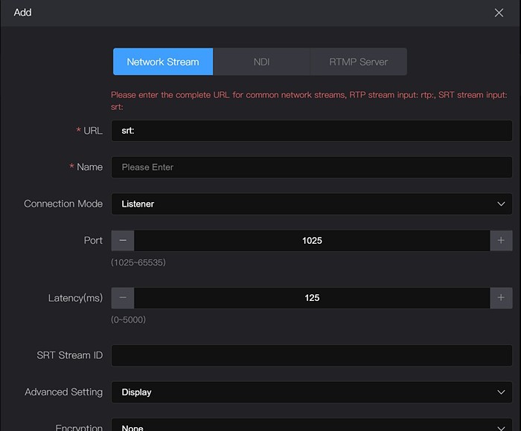Click the minus icon for Latency(ms)

pyautogui.click(x=123, y=298)
